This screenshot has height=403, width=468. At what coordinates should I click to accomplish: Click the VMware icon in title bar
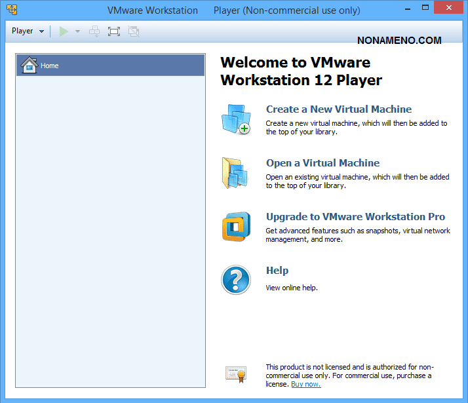tap(11, 10)
